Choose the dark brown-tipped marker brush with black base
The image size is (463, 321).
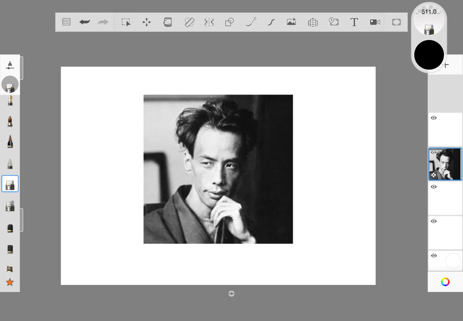coord(10,142)
